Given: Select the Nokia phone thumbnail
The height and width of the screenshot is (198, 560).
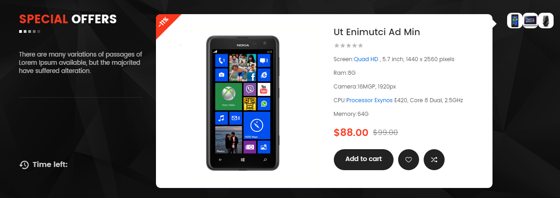Looking at the screenshot, I should 515,21.
